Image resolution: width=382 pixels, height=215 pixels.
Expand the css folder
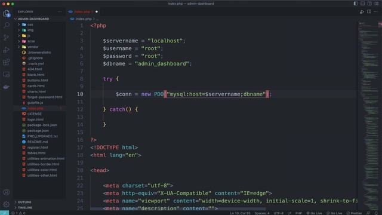point(39,24)
